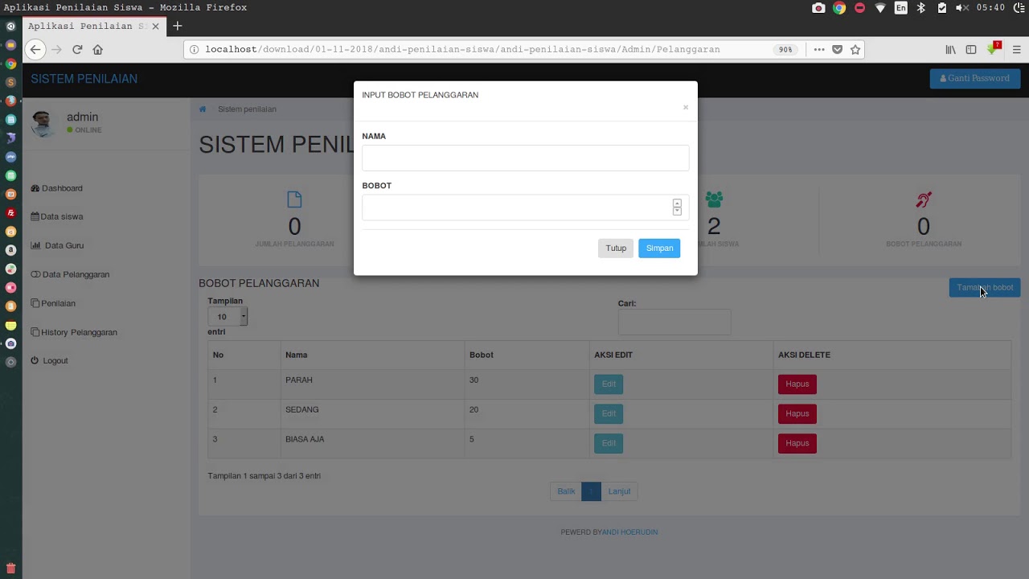The height and width of the screenshot is (579, 1029).
Task: Click the trash icon in the dock
Action: point(10,569)
